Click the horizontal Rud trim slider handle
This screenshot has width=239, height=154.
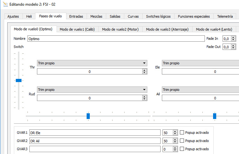pos(88,116)
